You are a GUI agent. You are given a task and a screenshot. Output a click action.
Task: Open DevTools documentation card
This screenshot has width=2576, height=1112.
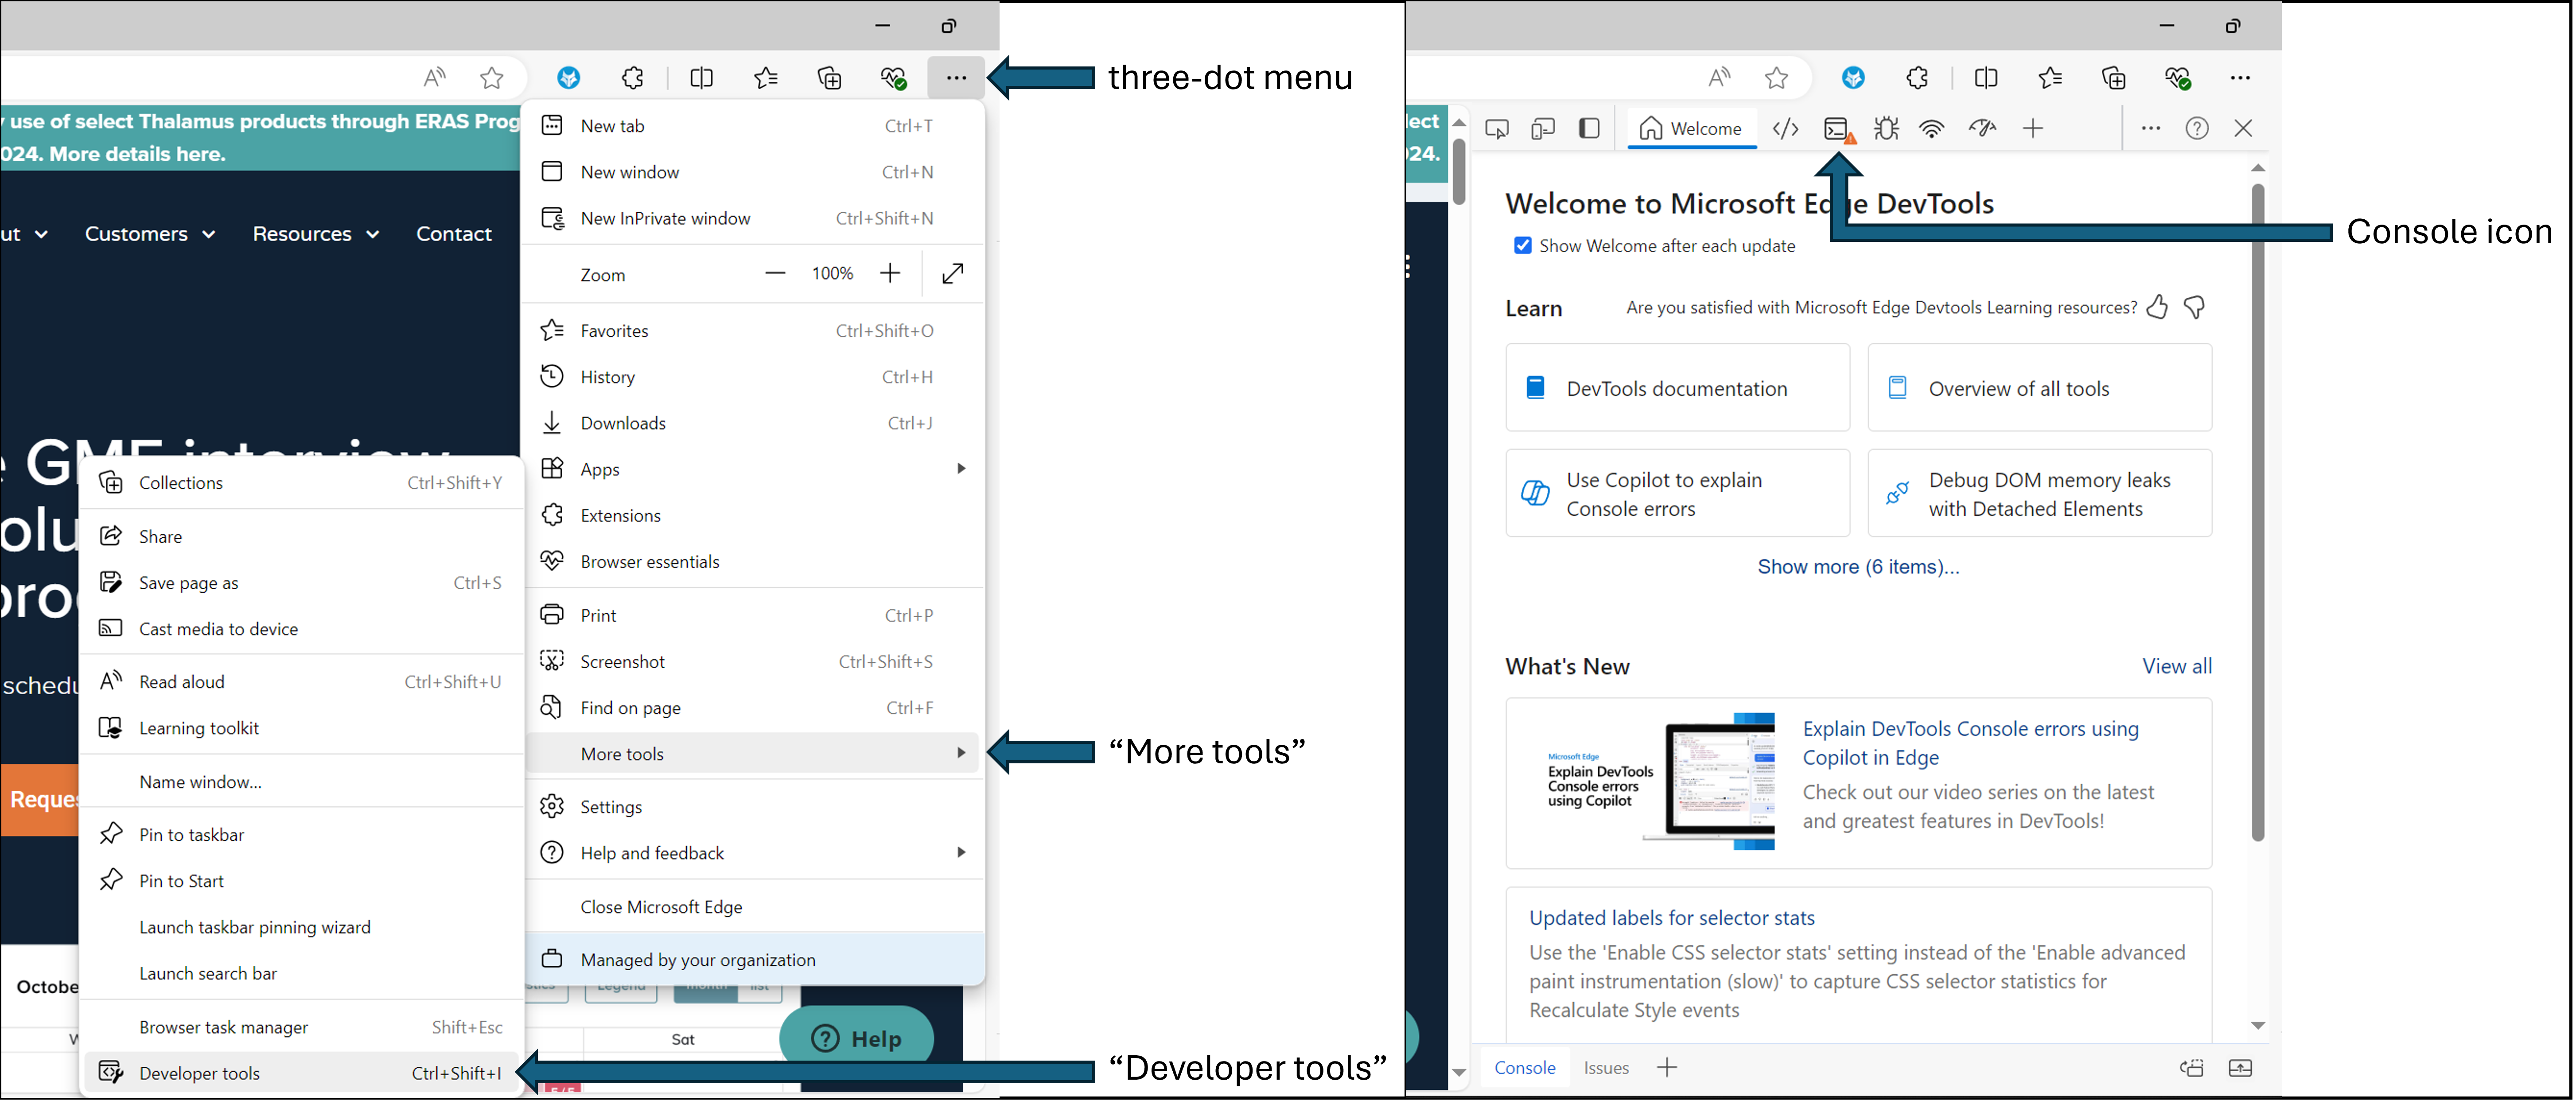(1678, 388)
